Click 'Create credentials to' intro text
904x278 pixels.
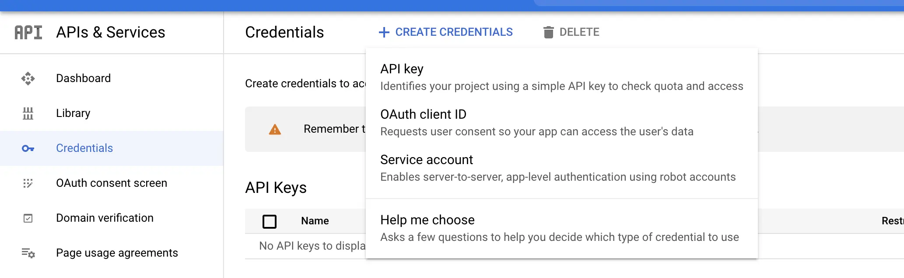click(305, 84)
